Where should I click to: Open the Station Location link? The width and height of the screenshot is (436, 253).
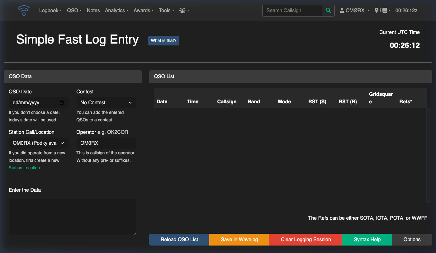(24, 168)
